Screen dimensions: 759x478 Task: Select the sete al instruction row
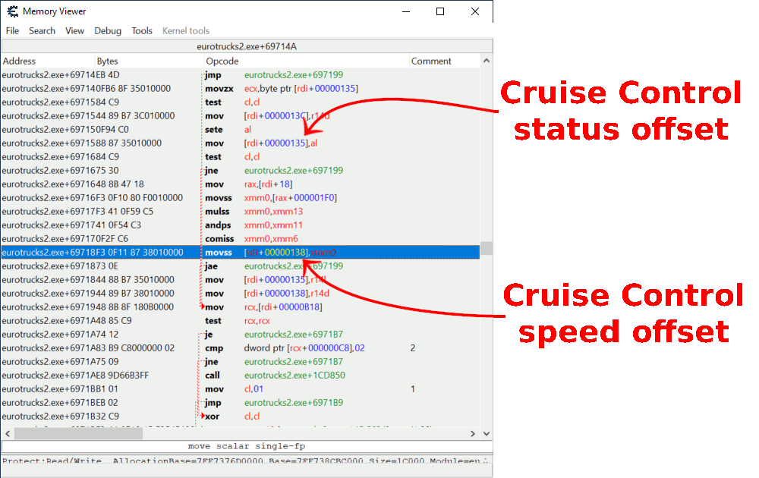pyautogui.click(x=241, y=129)
